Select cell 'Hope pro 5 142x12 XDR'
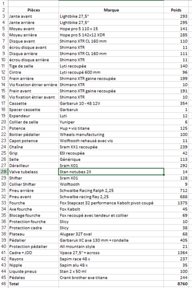 point(111,35)
